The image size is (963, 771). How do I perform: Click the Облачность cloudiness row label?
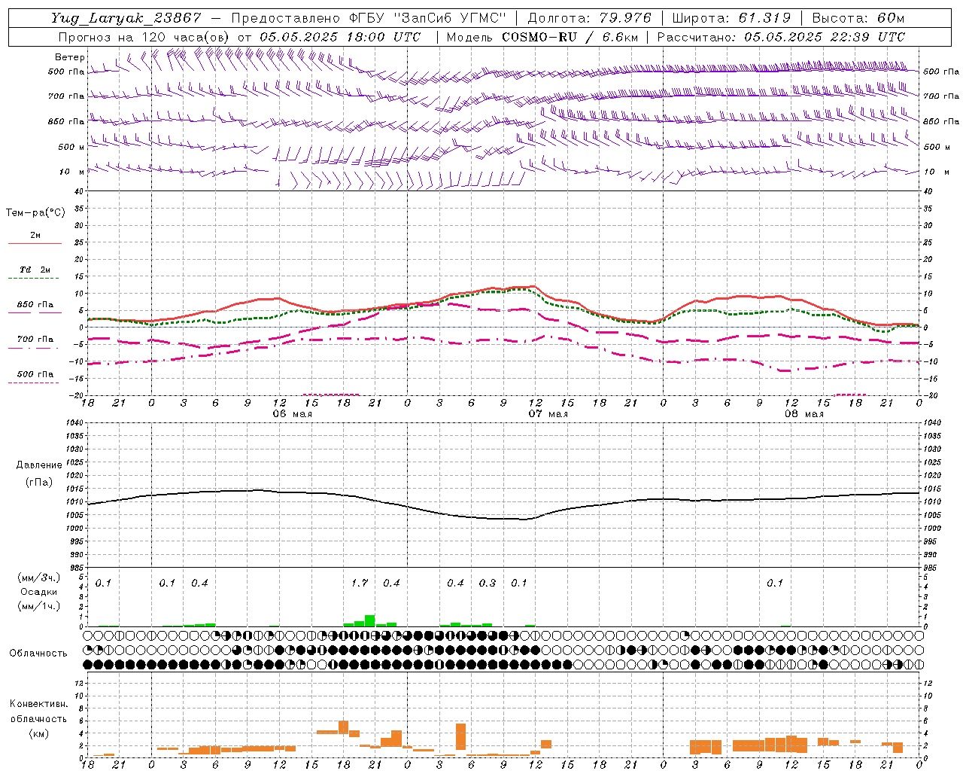38,653
